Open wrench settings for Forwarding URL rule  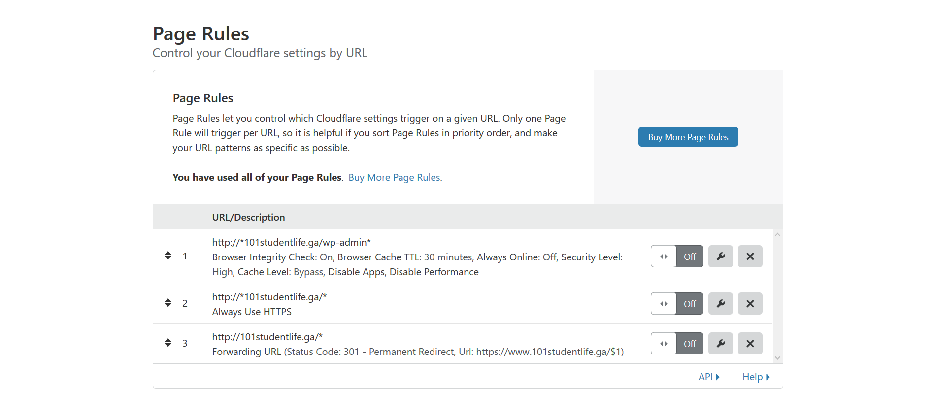(720, 344)
